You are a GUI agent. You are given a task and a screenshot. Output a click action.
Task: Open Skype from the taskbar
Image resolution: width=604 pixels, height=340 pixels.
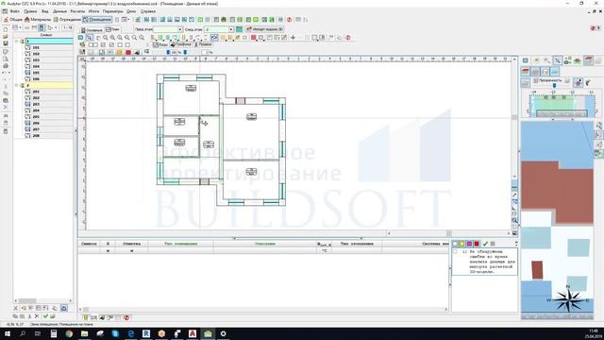tap(115, 333)
